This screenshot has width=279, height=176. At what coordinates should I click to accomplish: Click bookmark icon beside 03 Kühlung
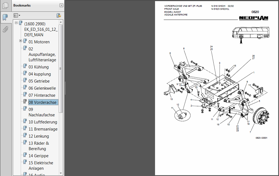point(25,66)
